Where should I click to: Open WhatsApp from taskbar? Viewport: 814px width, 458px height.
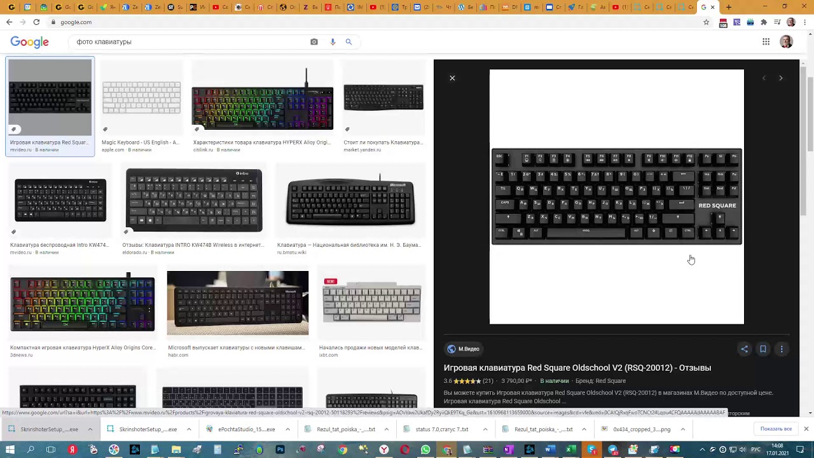point(425,450)
